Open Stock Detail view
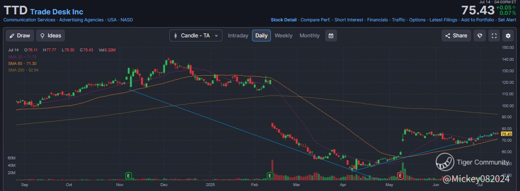This screenshot has width=520, height=191. [x=284, y=20]
